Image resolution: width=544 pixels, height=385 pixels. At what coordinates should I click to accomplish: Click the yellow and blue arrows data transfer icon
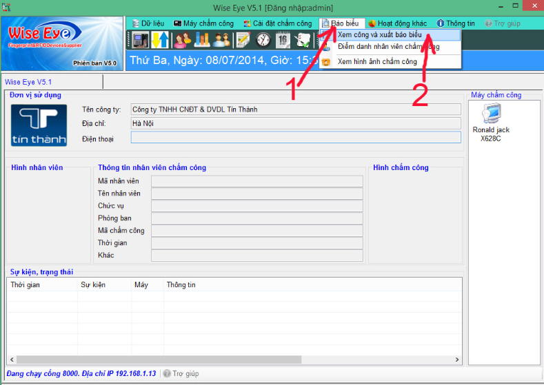(160, 39)
